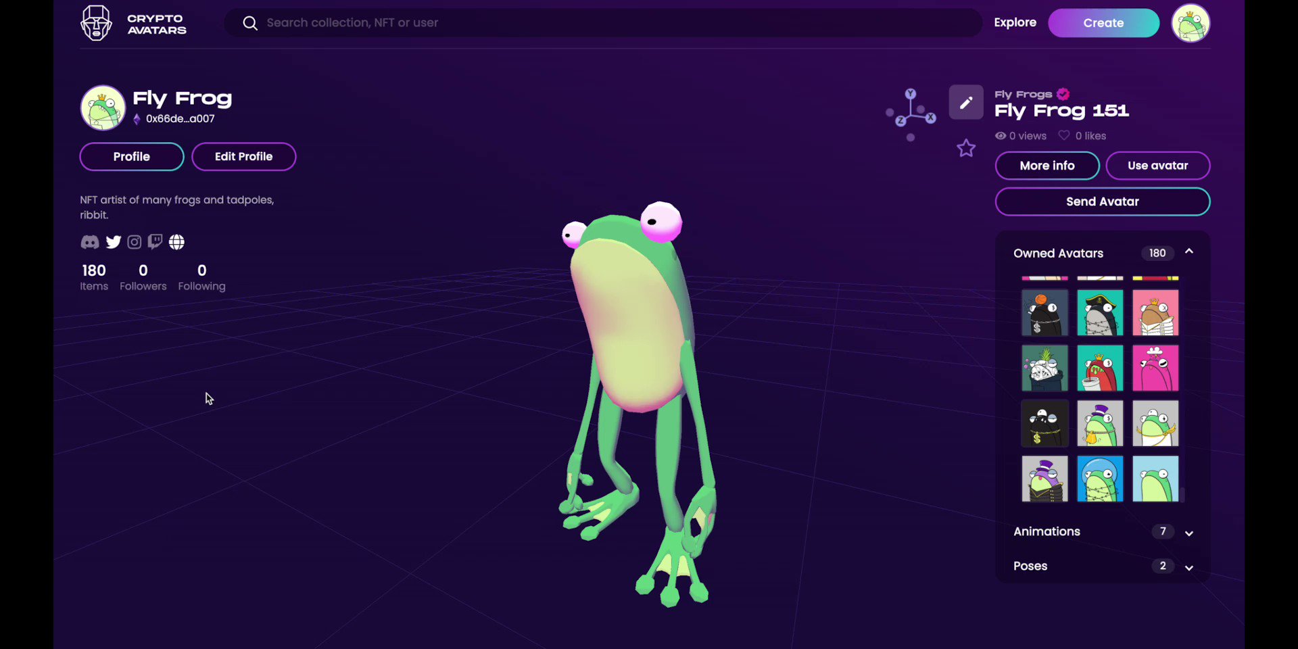The height and width of the screenshot is (649, 1298).
Task: Click Use avatar
Action: pyautogui.click(x=1157, y=166)
